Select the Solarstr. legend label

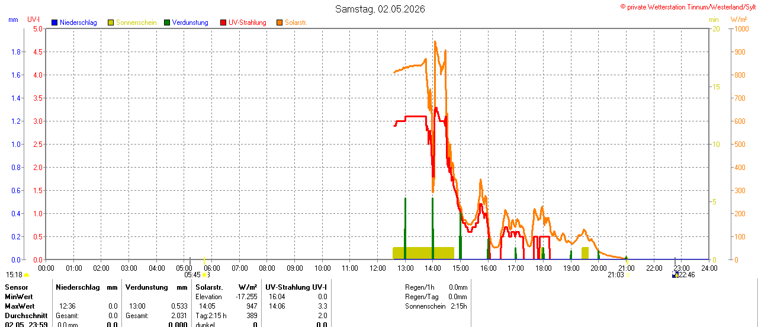[296, 23]
